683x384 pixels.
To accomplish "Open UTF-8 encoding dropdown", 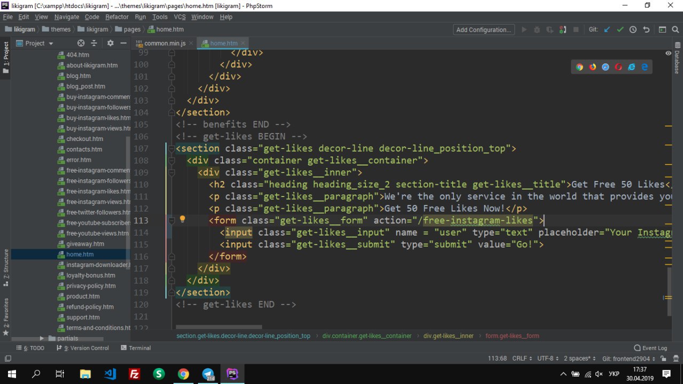I will coord(548,358).
